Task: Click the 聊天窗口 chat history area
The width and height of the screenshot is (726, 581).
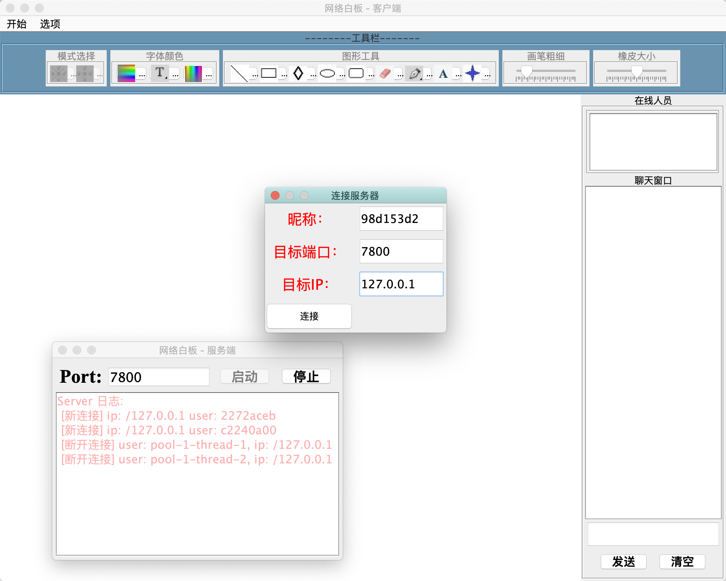Action: point(653,353)
